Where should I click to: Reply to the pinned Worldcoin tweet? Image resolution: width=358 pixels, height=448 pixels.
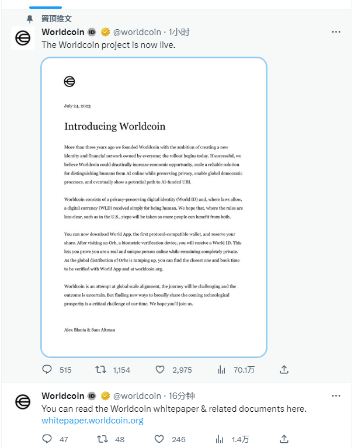click(47, 370)
